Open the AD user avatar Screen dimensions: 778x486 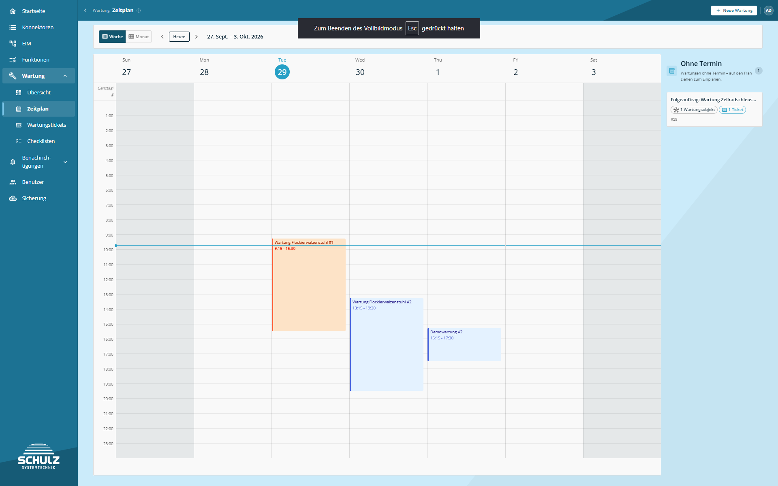(x=768, y=11)
